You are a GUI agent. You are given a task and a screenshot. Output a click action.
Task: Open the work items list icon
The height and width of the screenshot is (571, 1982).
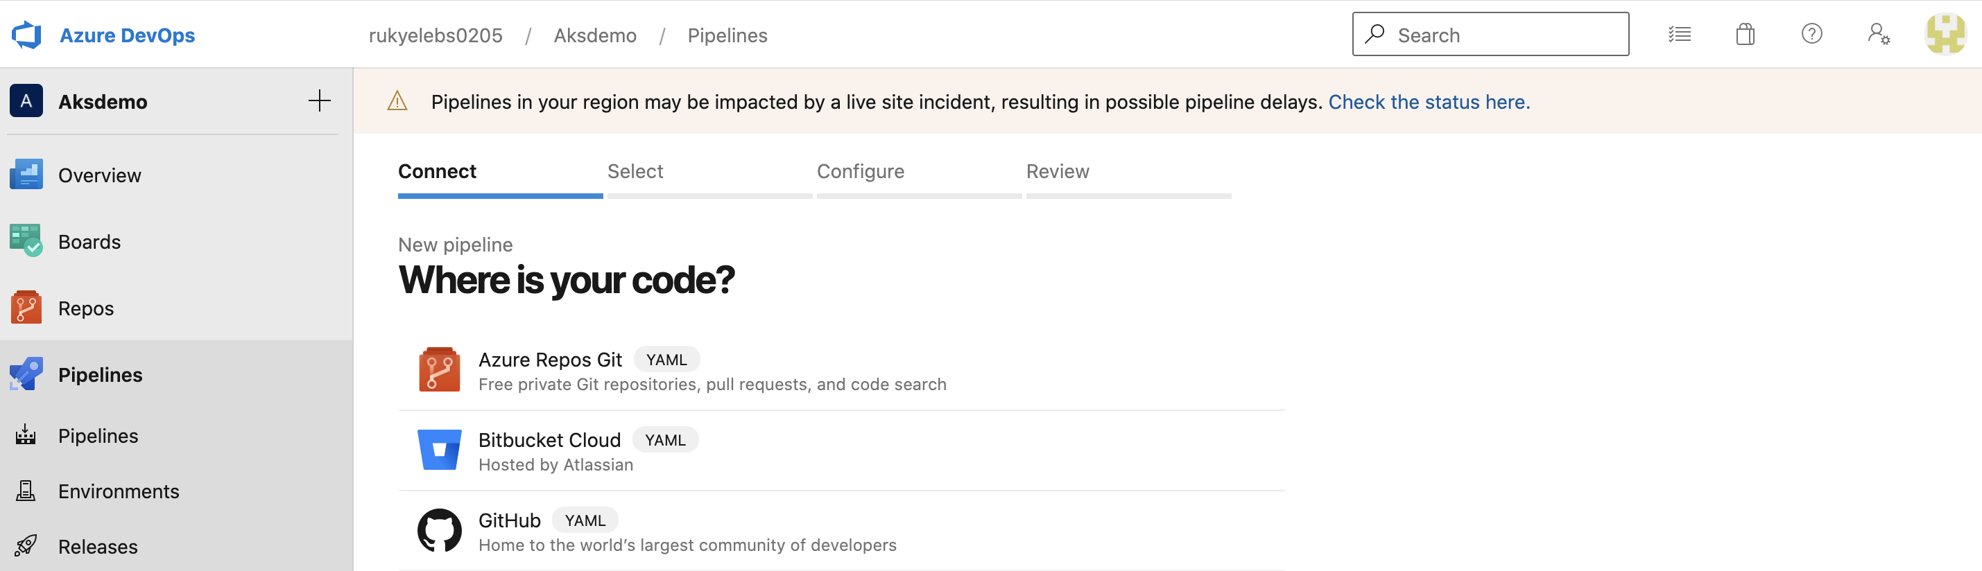tap(1679, 35)
